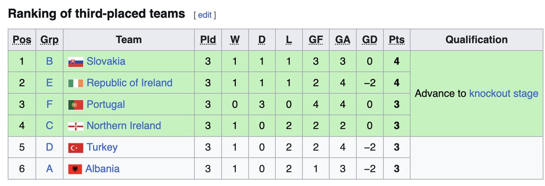Click the GD column header abbreviation
Image resolution: width=545 pixels, height=186 pixels.
coord(369,40)
